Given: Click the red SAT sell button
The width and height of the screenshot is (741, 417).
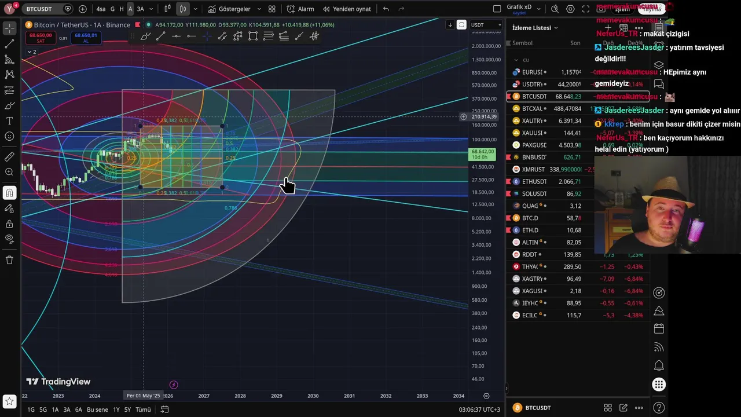Looking at the screenshot, I should [x=40, y=38].
